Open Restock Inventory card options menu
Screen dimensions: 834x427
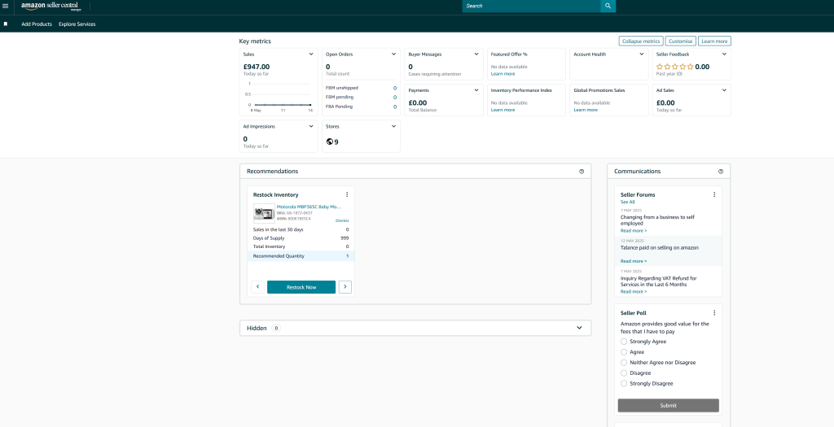347,194
